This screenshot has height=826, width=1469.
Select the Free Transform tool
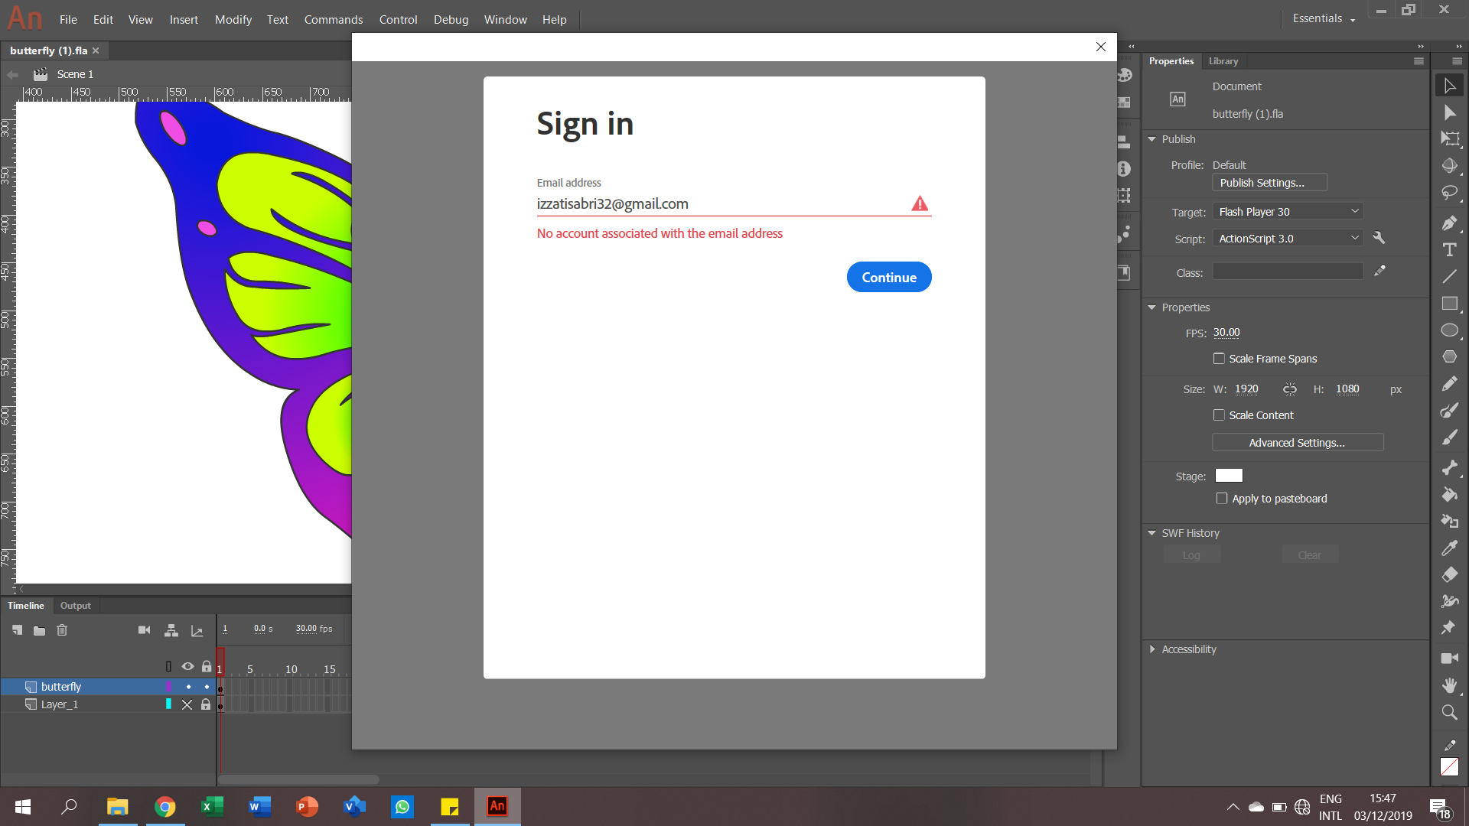point(1450,139)
